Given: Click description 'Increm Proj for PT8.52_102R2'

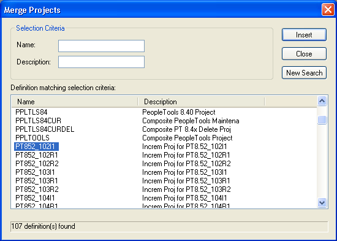Looking at the screenshot, I should point(186,164).
